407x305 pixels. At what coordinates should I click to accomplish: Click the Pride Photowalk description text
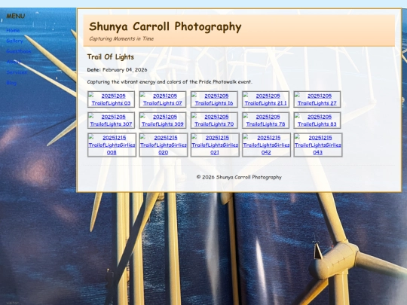(x=170, y=82)
